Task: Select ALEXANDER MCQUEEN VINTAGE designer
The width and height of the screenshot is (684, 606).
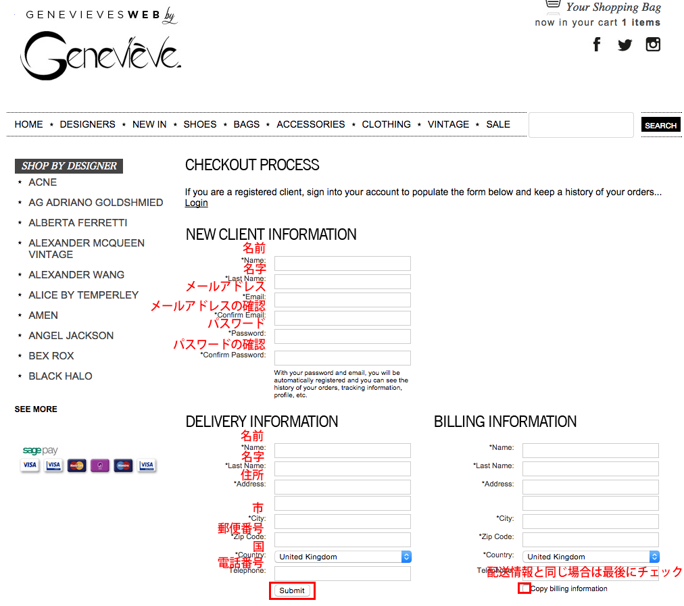Action: (87, 249)
